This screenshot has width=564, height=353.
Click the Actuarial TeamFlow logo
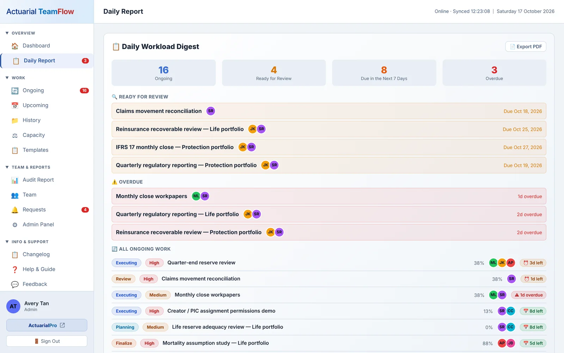pyautogui.click(x=40, y=12)
